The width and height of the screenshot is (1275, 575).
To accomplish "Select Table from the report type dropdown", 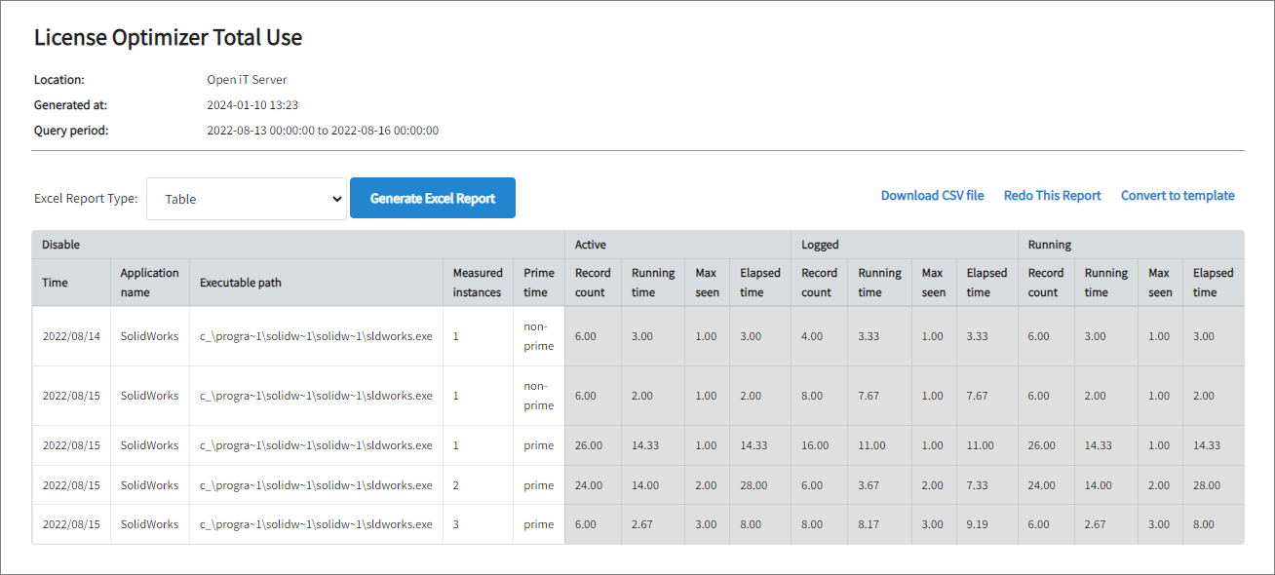I will click(x=246, y=198).
